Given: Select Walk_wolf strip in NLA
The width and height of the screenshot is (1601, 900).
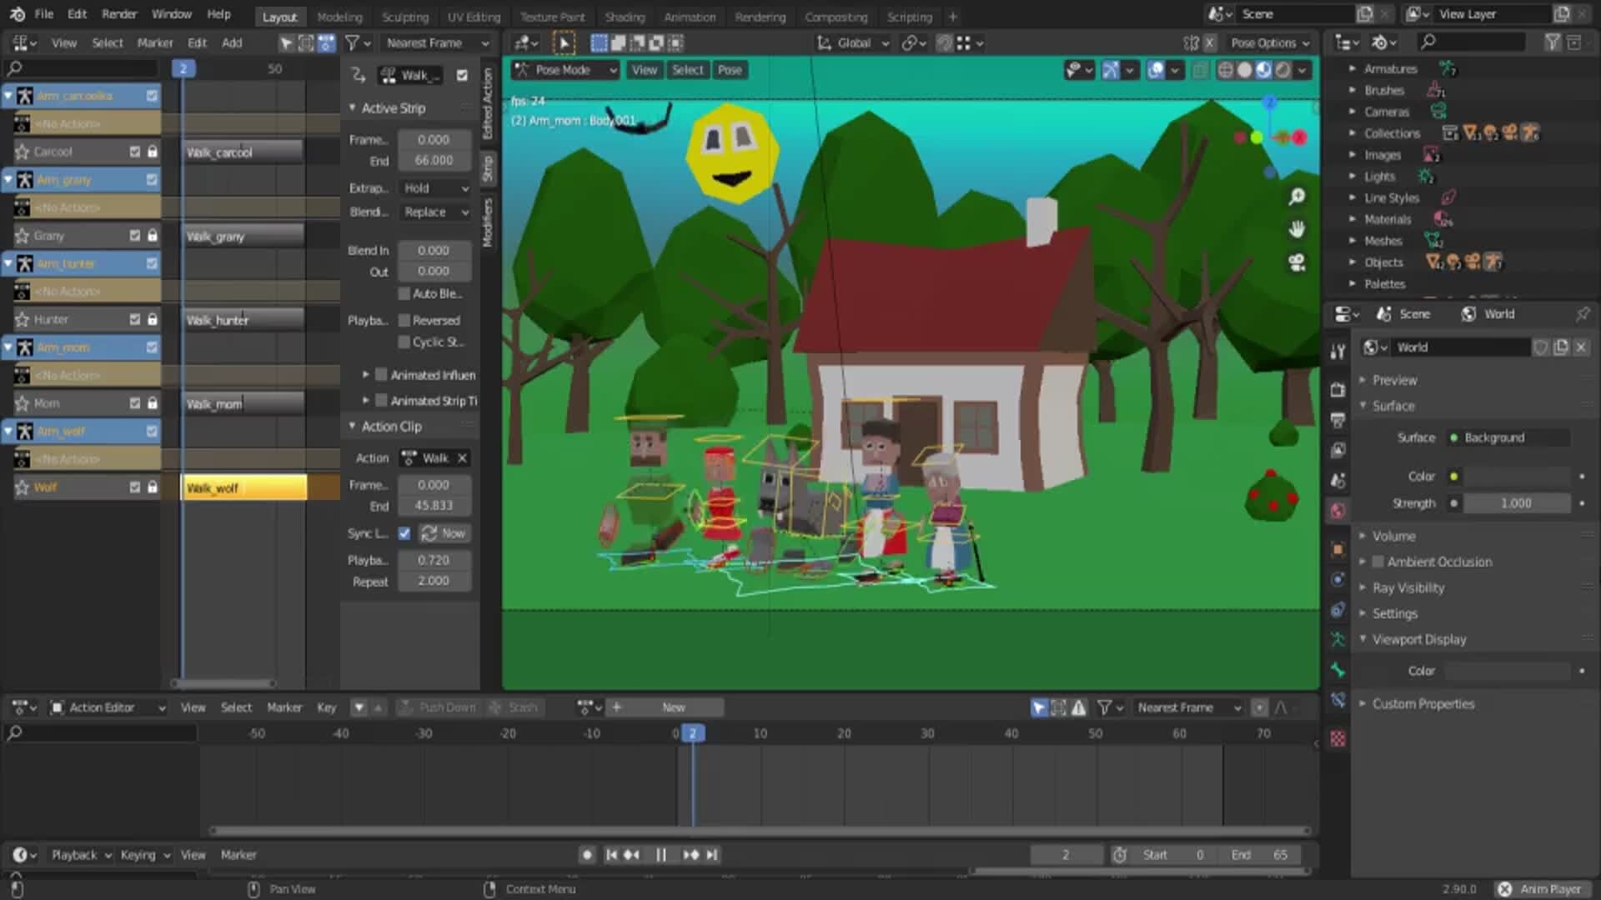Looking at the screenshot, I should coord(245,487).
